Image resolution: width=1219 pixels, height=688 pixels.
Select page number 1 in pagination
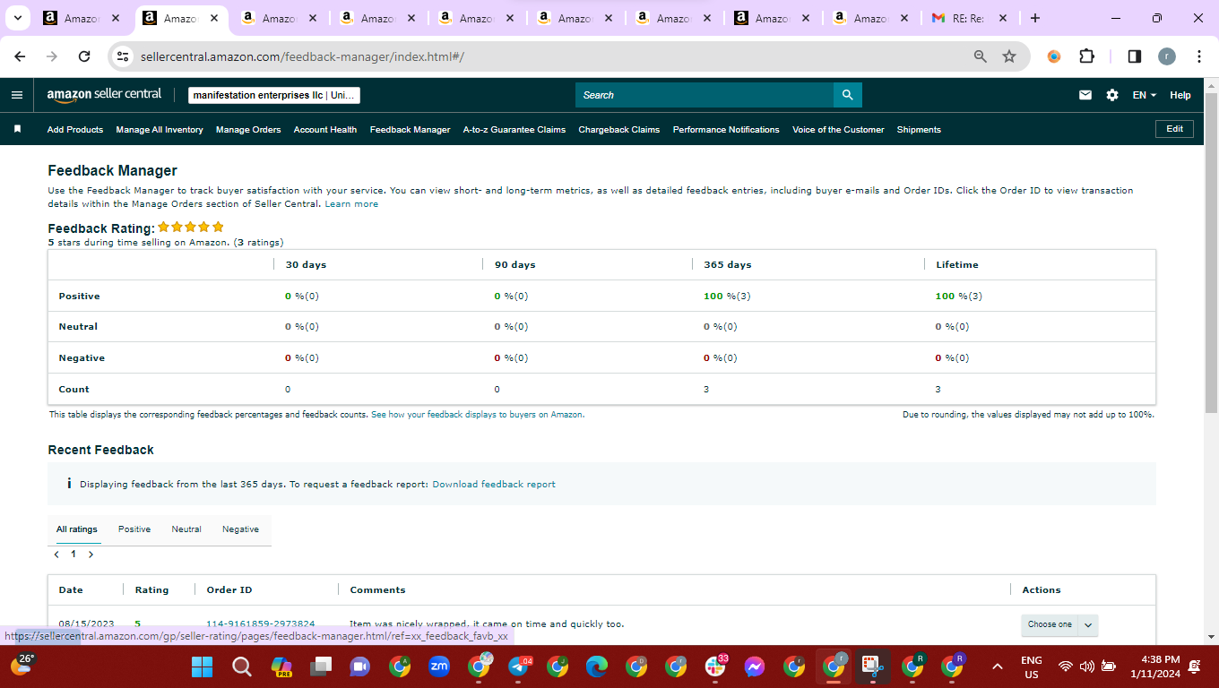(x=73, y=555)
